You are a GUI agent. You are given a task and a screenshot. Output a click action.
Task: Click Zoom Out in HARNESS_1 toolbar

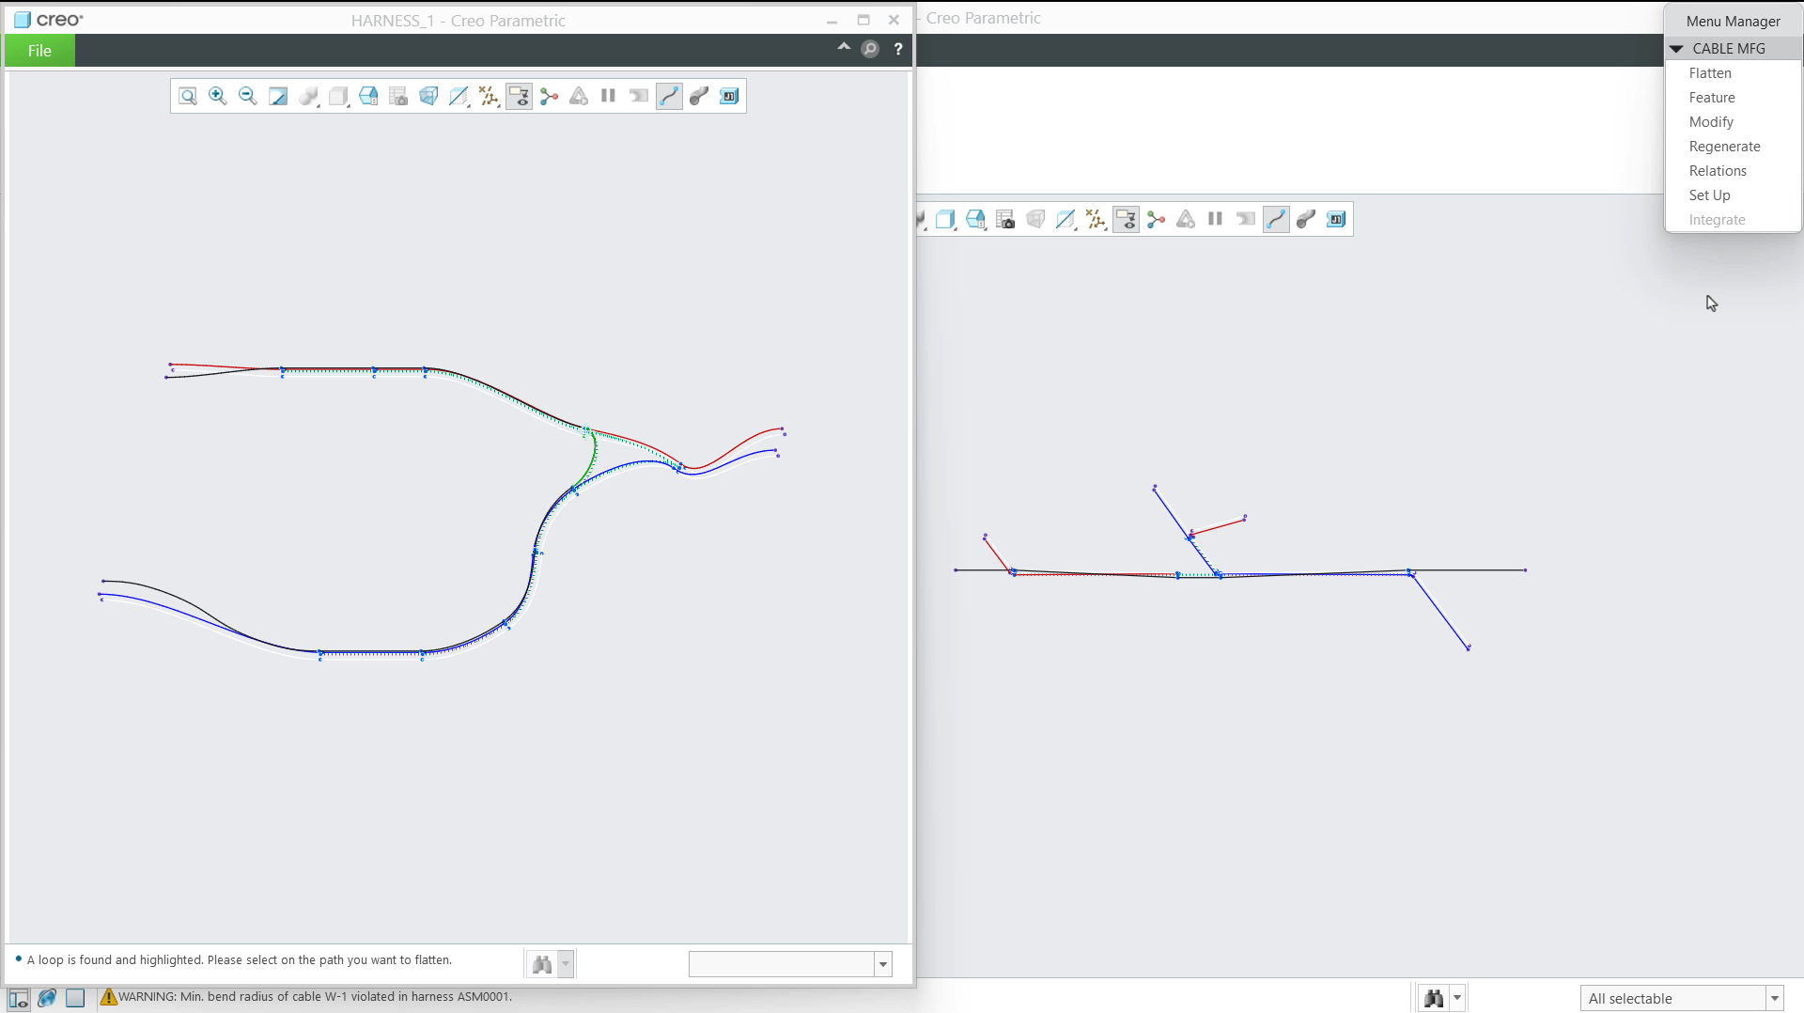(248, 96)
